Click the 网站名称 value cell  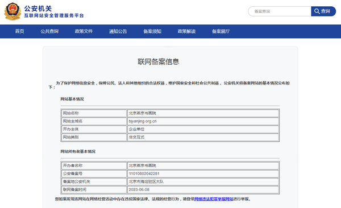pos(203,113)
